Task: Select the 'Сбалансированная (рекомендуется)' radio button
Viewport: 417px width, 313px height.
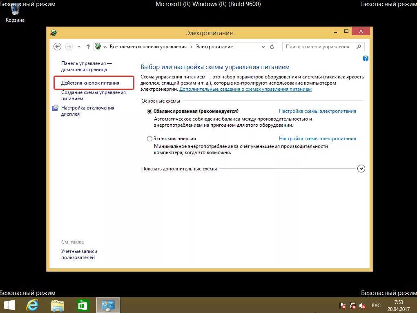Action: [x=150, y=111]
